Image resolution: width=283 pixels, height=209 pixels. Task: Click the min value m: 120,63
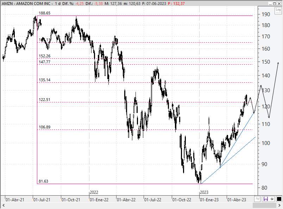coord(132,4)
